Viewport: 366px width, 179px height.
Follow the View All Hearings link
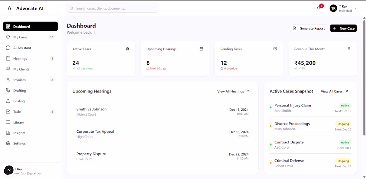click(233, 91)
